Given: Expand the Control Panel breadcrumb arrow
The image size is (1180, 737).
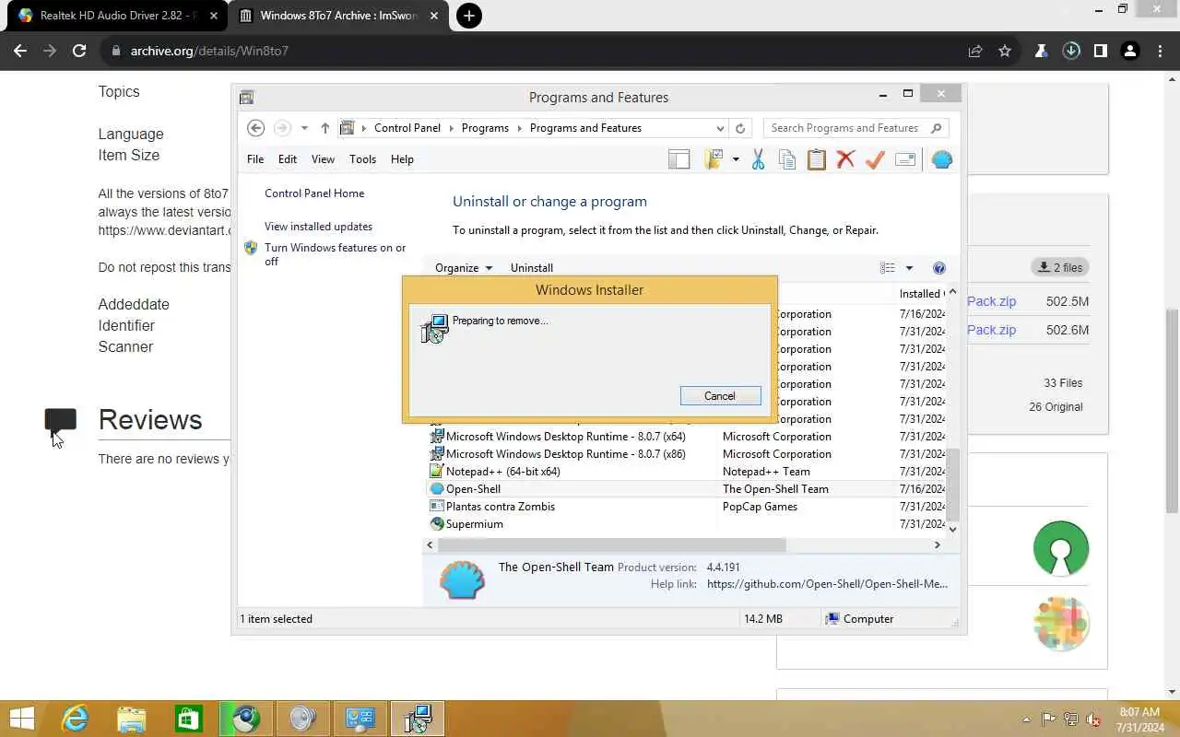Looking at the screenshot, I should click(453, 128).
